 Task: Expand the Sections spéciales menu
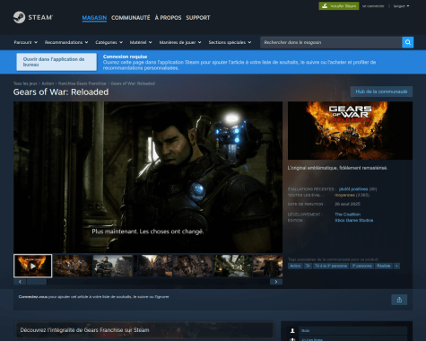tap(230, 42)
